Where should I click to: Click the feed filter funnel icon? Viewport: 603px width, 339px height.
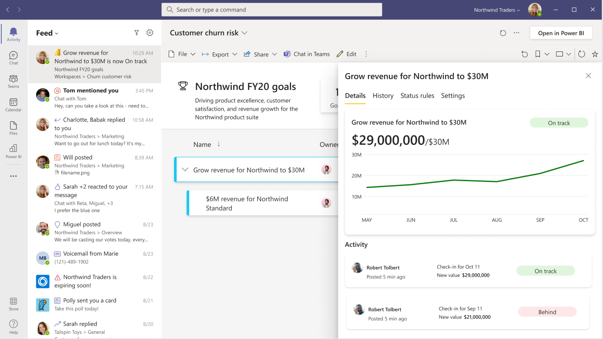click(137, 33)
